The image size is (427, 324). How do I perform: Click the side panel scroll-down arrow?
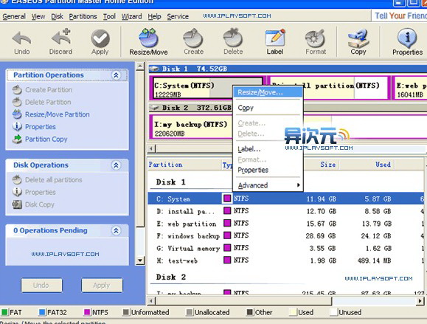(x=140, y=261)
